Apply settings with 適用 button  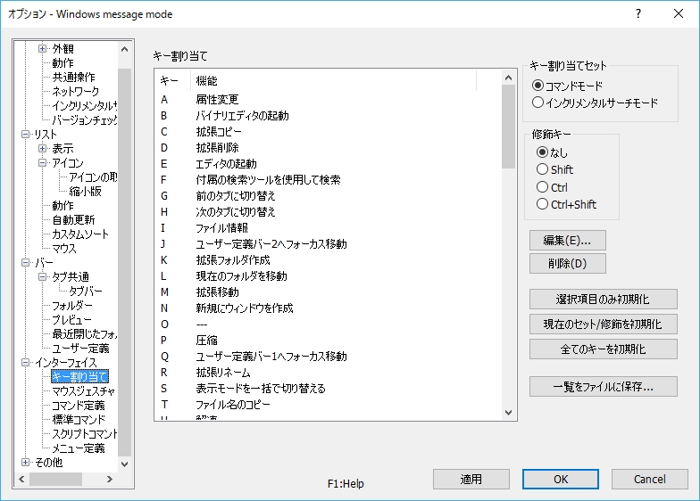[x=471, y=480]
